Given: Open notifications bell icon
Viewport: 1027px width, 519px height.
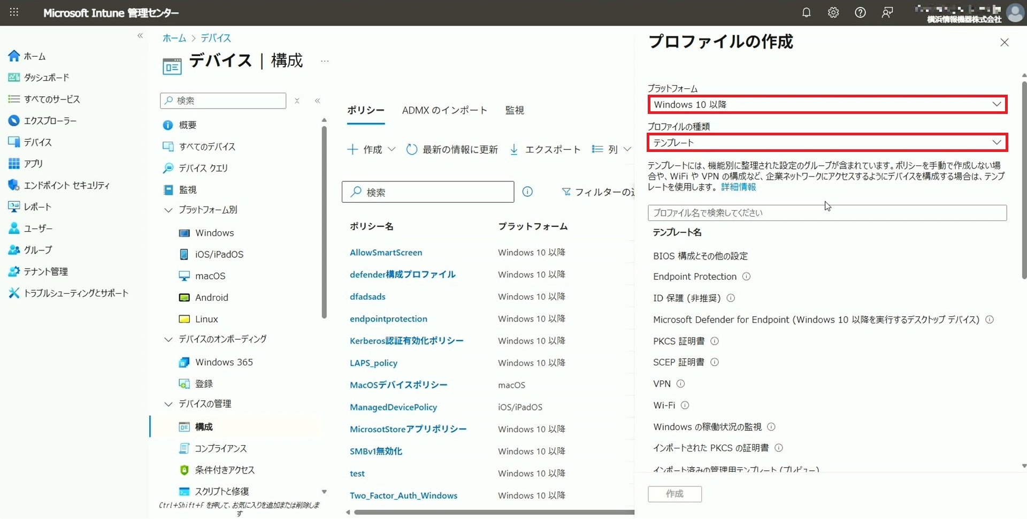Looking at the screenshot, I should [x=806, y=13].
